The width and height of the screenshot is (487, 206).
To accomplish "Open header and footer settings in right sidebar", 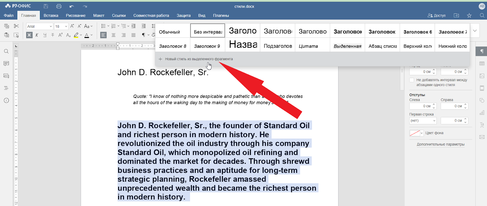I will pos(482,88).
